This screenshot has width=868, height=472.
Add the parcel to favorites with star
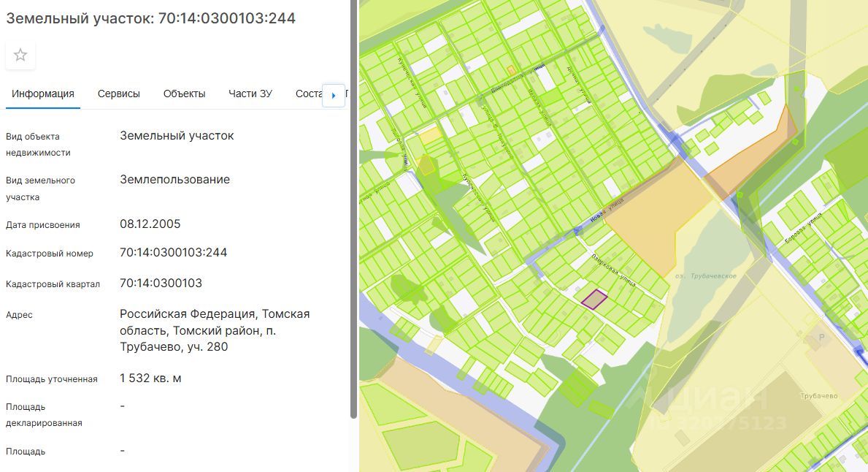coord(20,55)
